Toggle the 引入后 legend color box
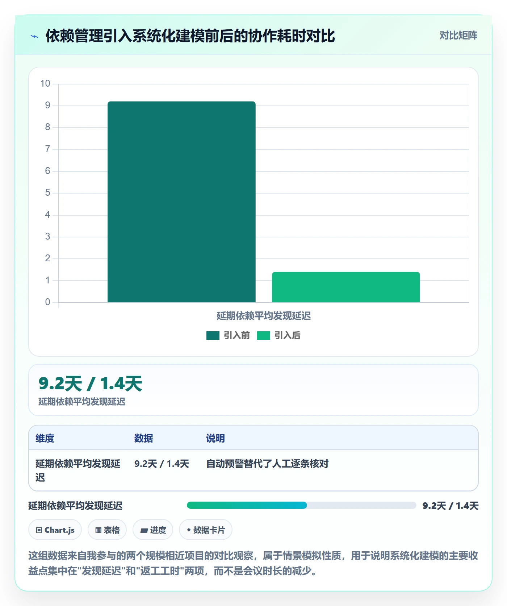507x606 pixels. point(264,336)
